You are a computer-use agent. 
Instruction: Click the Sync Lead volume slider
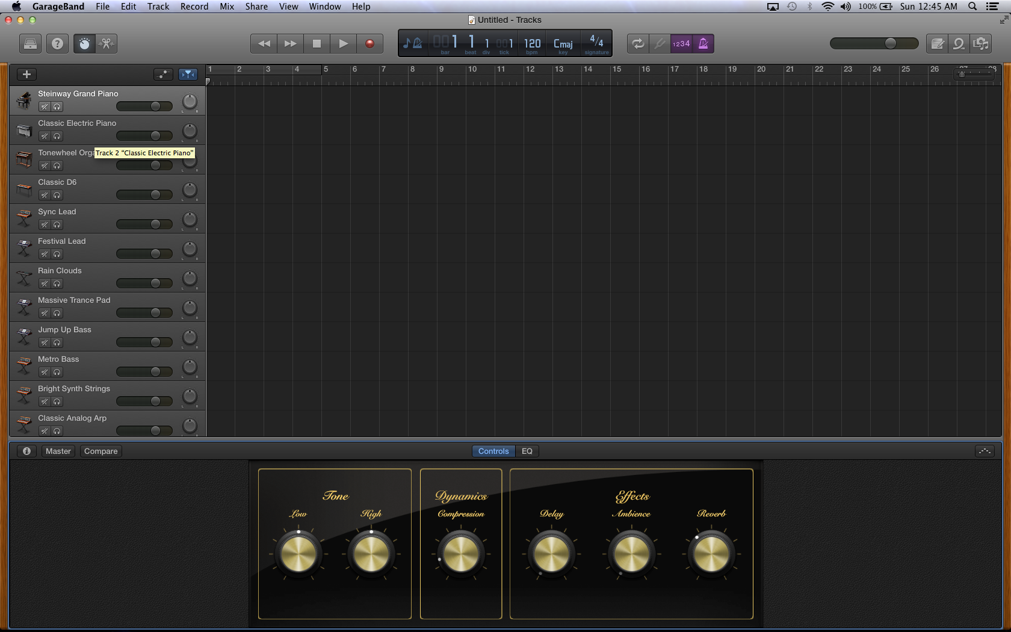click(144, 224)
